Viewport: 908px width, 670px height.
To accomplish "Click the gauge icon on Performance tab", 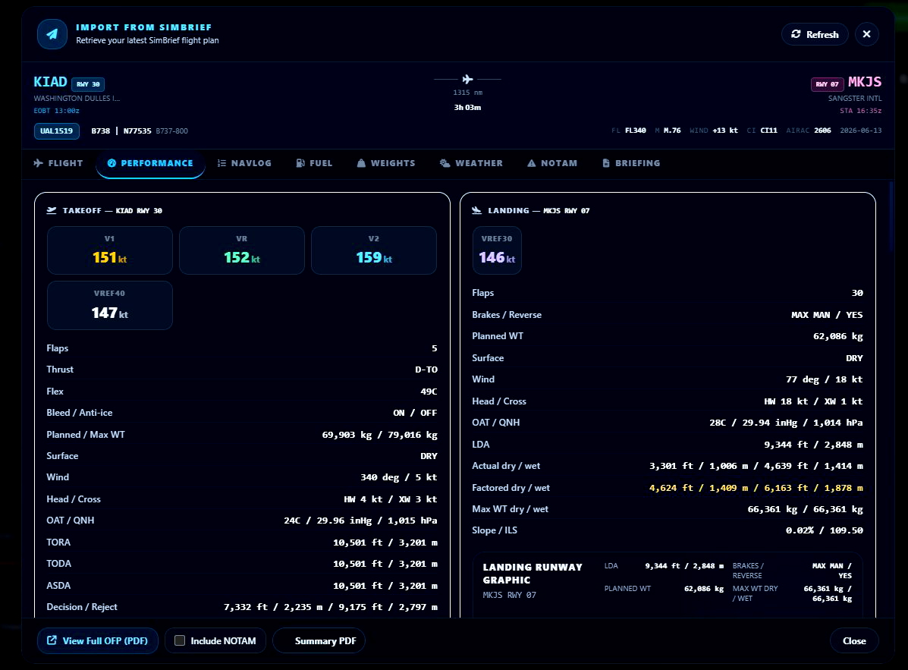I will (x=112, y=163).
